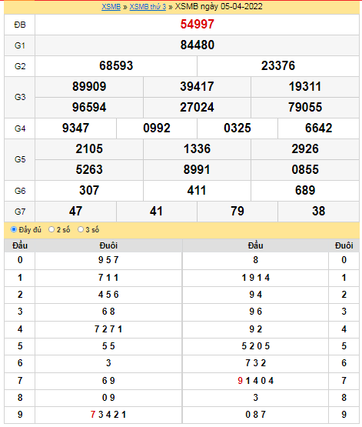The width and height of the screenshot is (362, 427).
Task: Click the G1 prize number 84480
Action: 198,45
